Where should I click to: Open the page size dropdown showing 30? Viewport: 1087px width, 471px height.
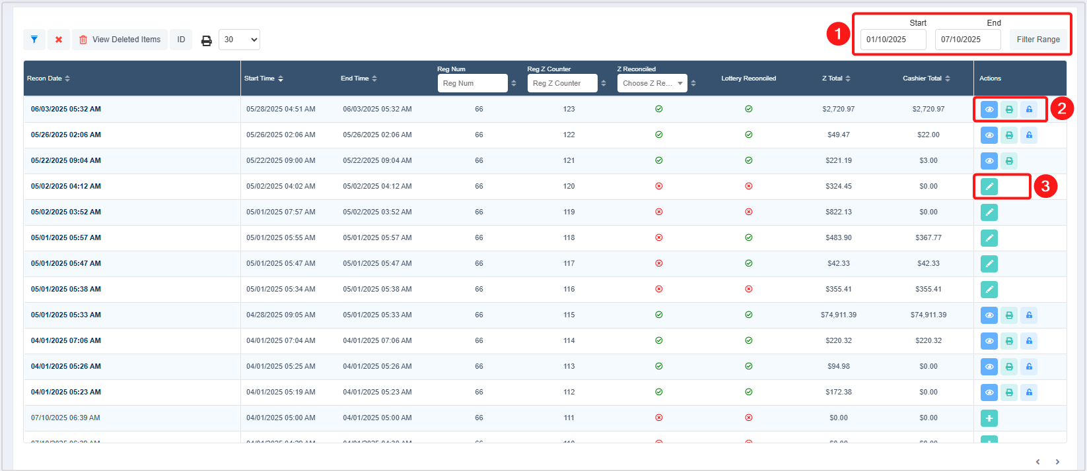pos(239,40)
